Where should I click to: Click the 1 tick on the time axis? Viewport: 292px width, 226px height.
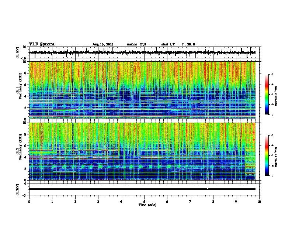(52, 202)
